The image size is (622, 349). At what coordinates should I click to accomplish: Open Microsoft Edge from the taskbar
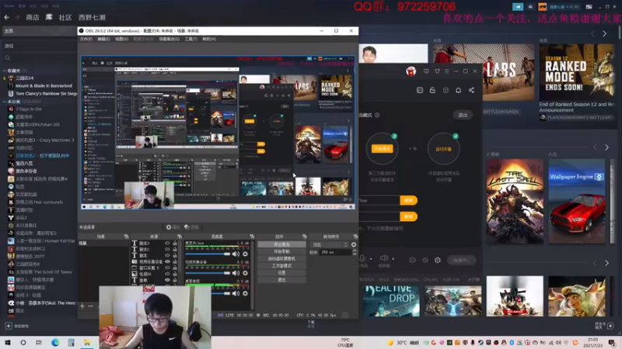coord(54,343)
